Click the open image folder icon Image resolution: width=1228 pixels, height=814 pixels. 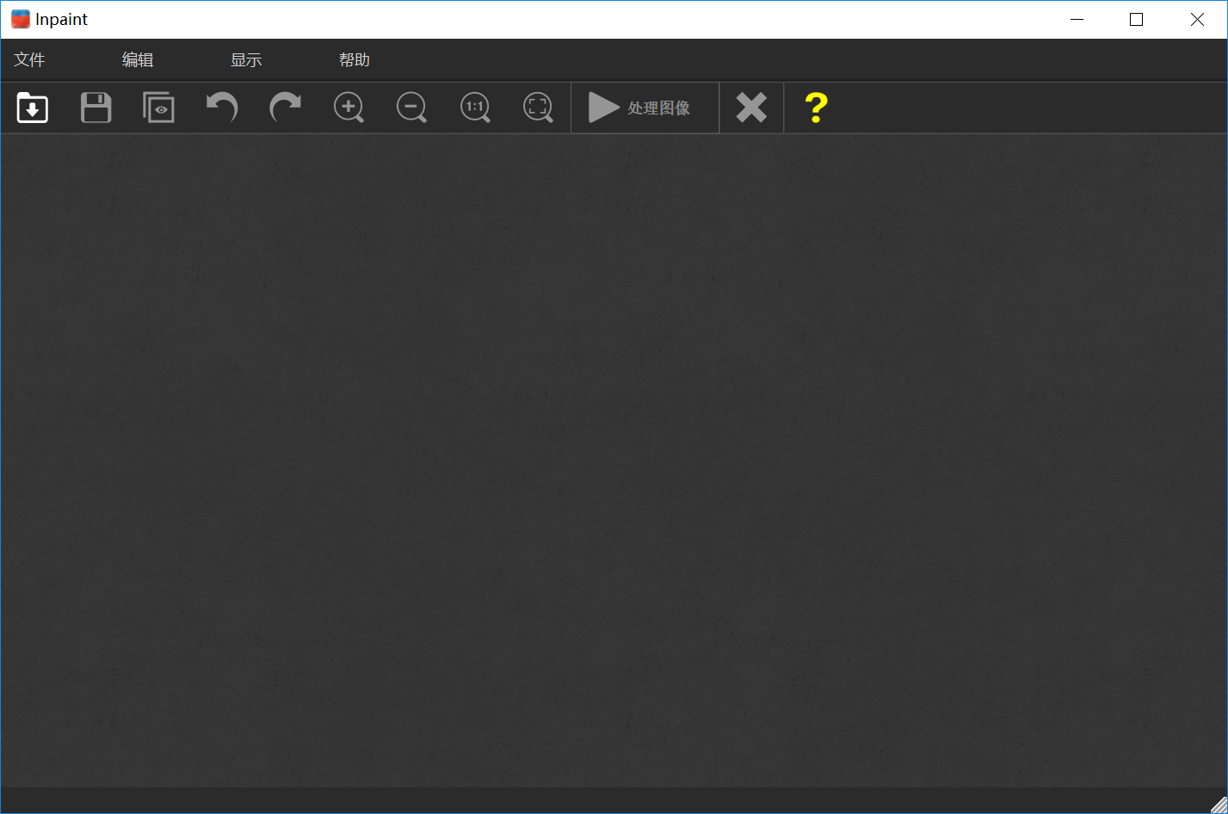pos(33,108)
